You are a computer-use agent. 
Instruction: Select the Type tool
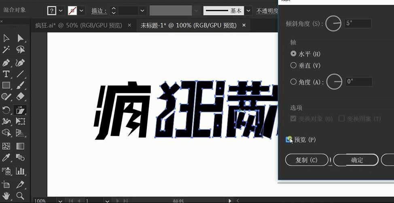[x=6, y=74]
